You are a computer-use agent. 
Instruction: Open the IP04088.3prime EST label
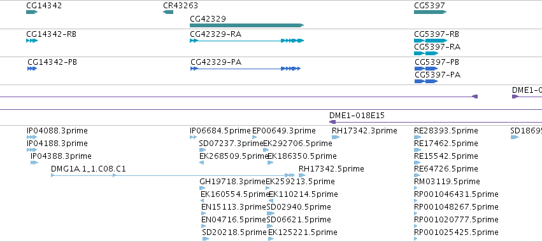[57, 131]
